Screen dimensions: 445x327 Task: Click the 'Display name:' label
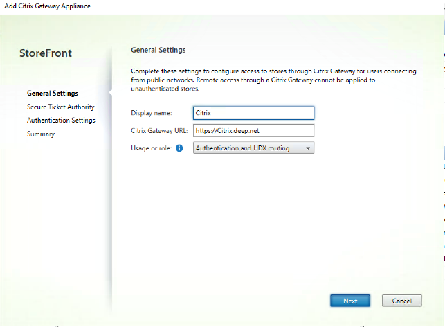click(x=151, y=113)
